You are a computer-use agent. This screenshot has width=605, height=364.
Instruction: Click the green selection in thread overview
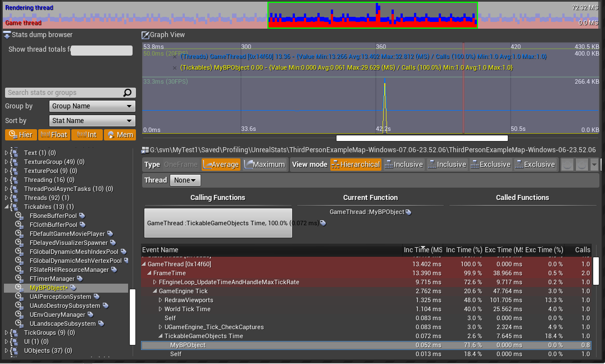click(x=373, y=15)
